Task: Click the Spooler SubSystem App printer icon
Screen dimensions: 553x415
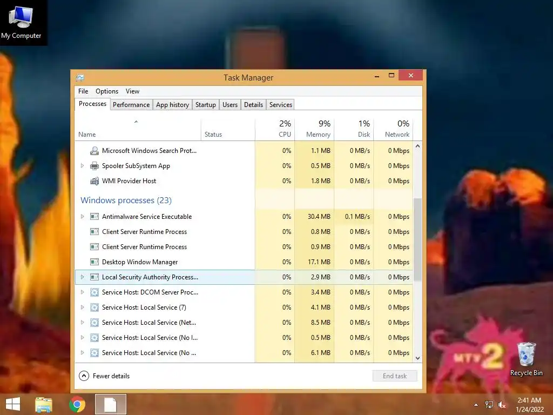Action: click(94, 166)
